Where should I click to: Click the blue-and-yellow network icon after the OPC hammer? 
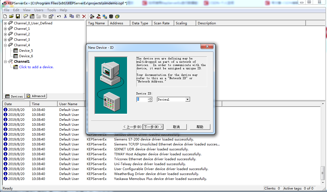tap(105, 16)
